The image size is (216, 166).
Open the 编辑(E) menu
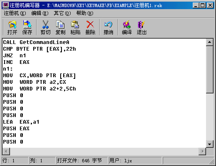(40, 13)
